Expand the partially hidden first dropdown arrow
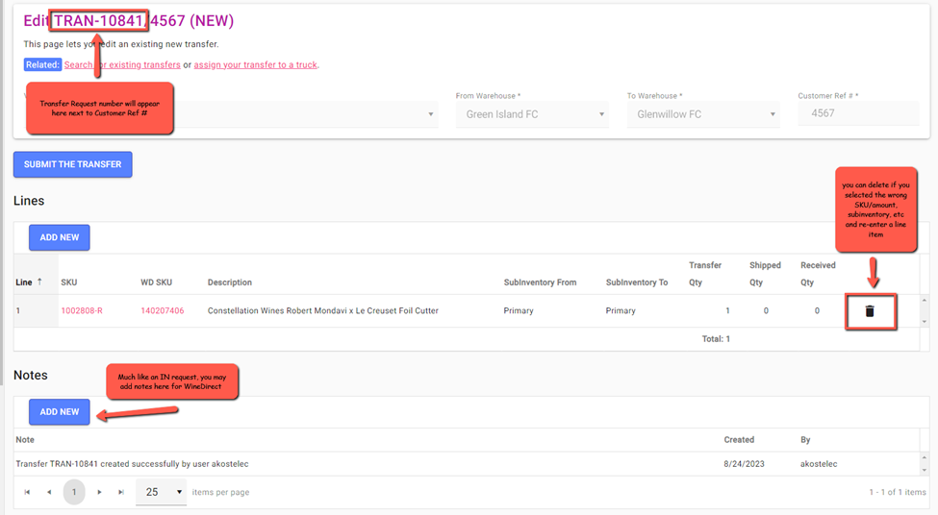Screen dimensions: 938x515 (x=431, y=114)
